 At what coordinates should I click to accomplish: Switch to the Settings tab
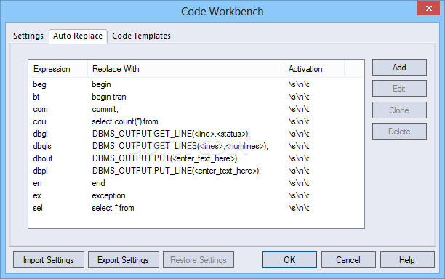click(28, 36)
